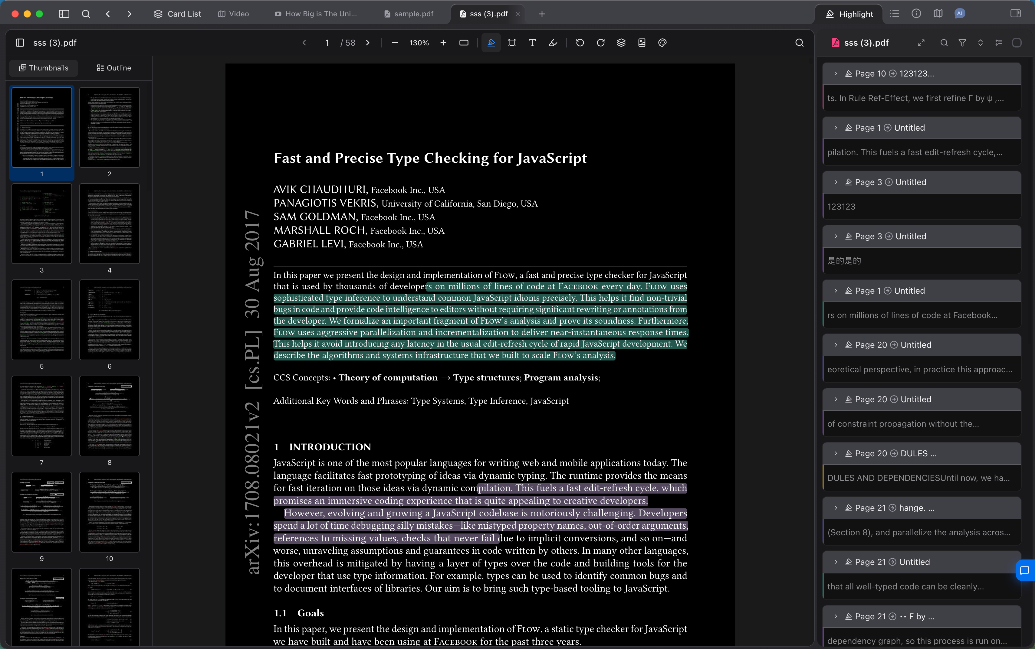
Task: Select page 2 thumbnail
Action: point(110,128)
